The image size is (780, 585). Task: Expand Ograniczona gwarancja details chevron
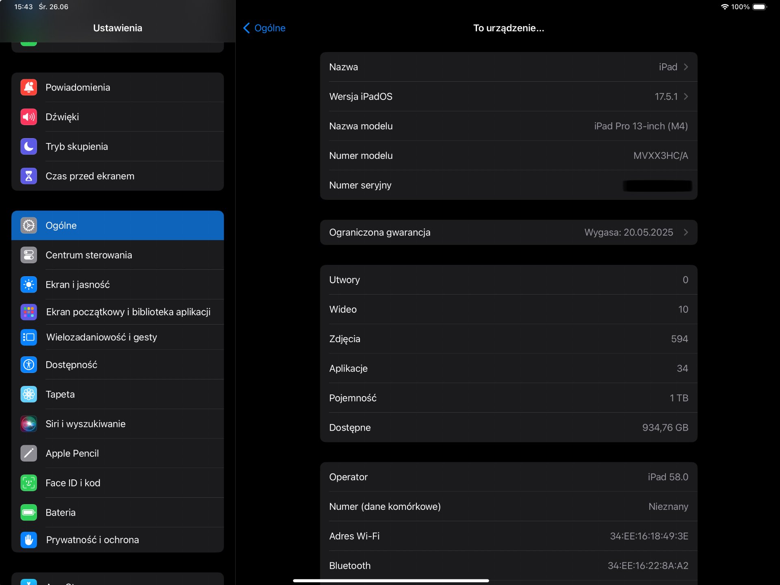coord(686,232)
